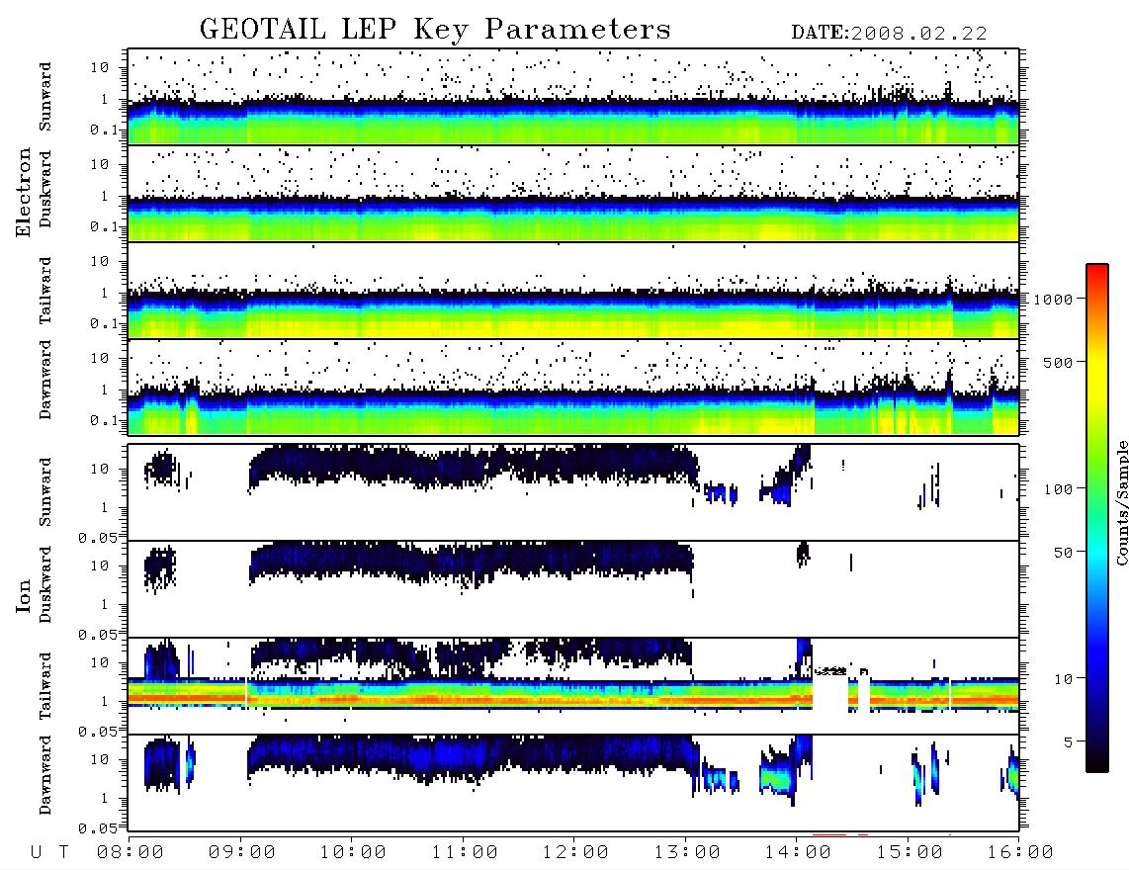The height and width of the screenshot is (870, 1129).
Task: Click the Electron Sunward panel label
Action: coord(45,97)
